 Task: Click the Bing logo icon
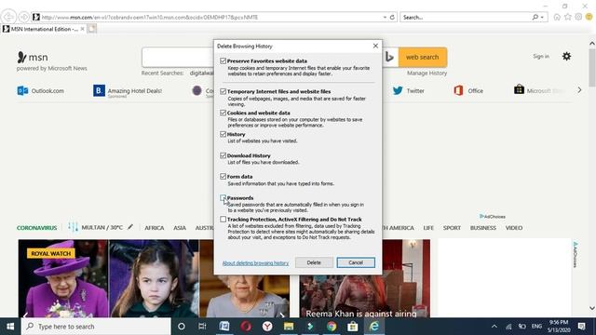(x=389, y=57)
